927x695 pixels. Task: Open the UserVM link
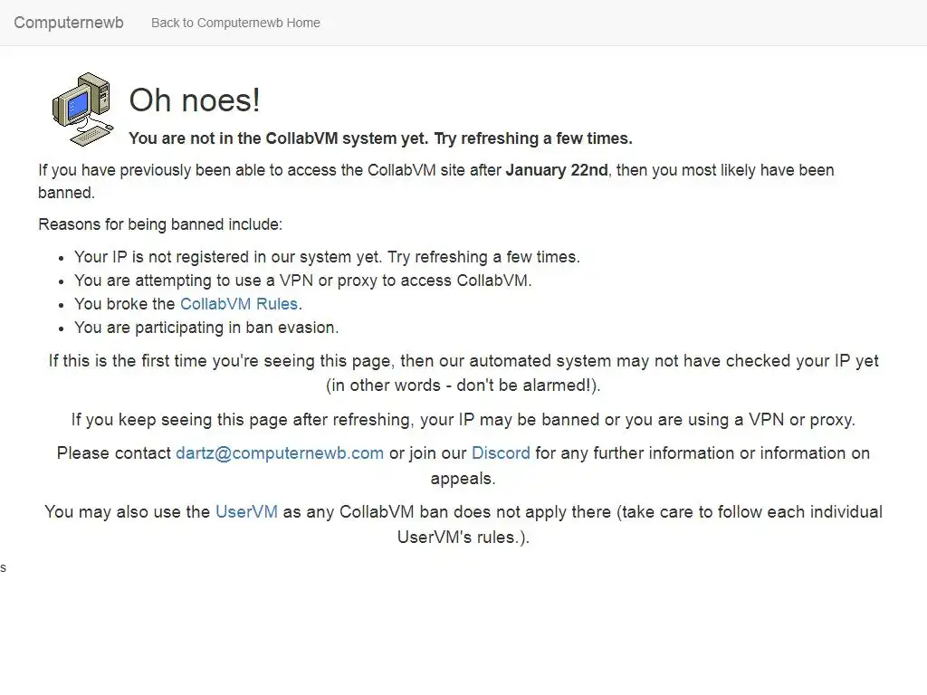point(246,511)
